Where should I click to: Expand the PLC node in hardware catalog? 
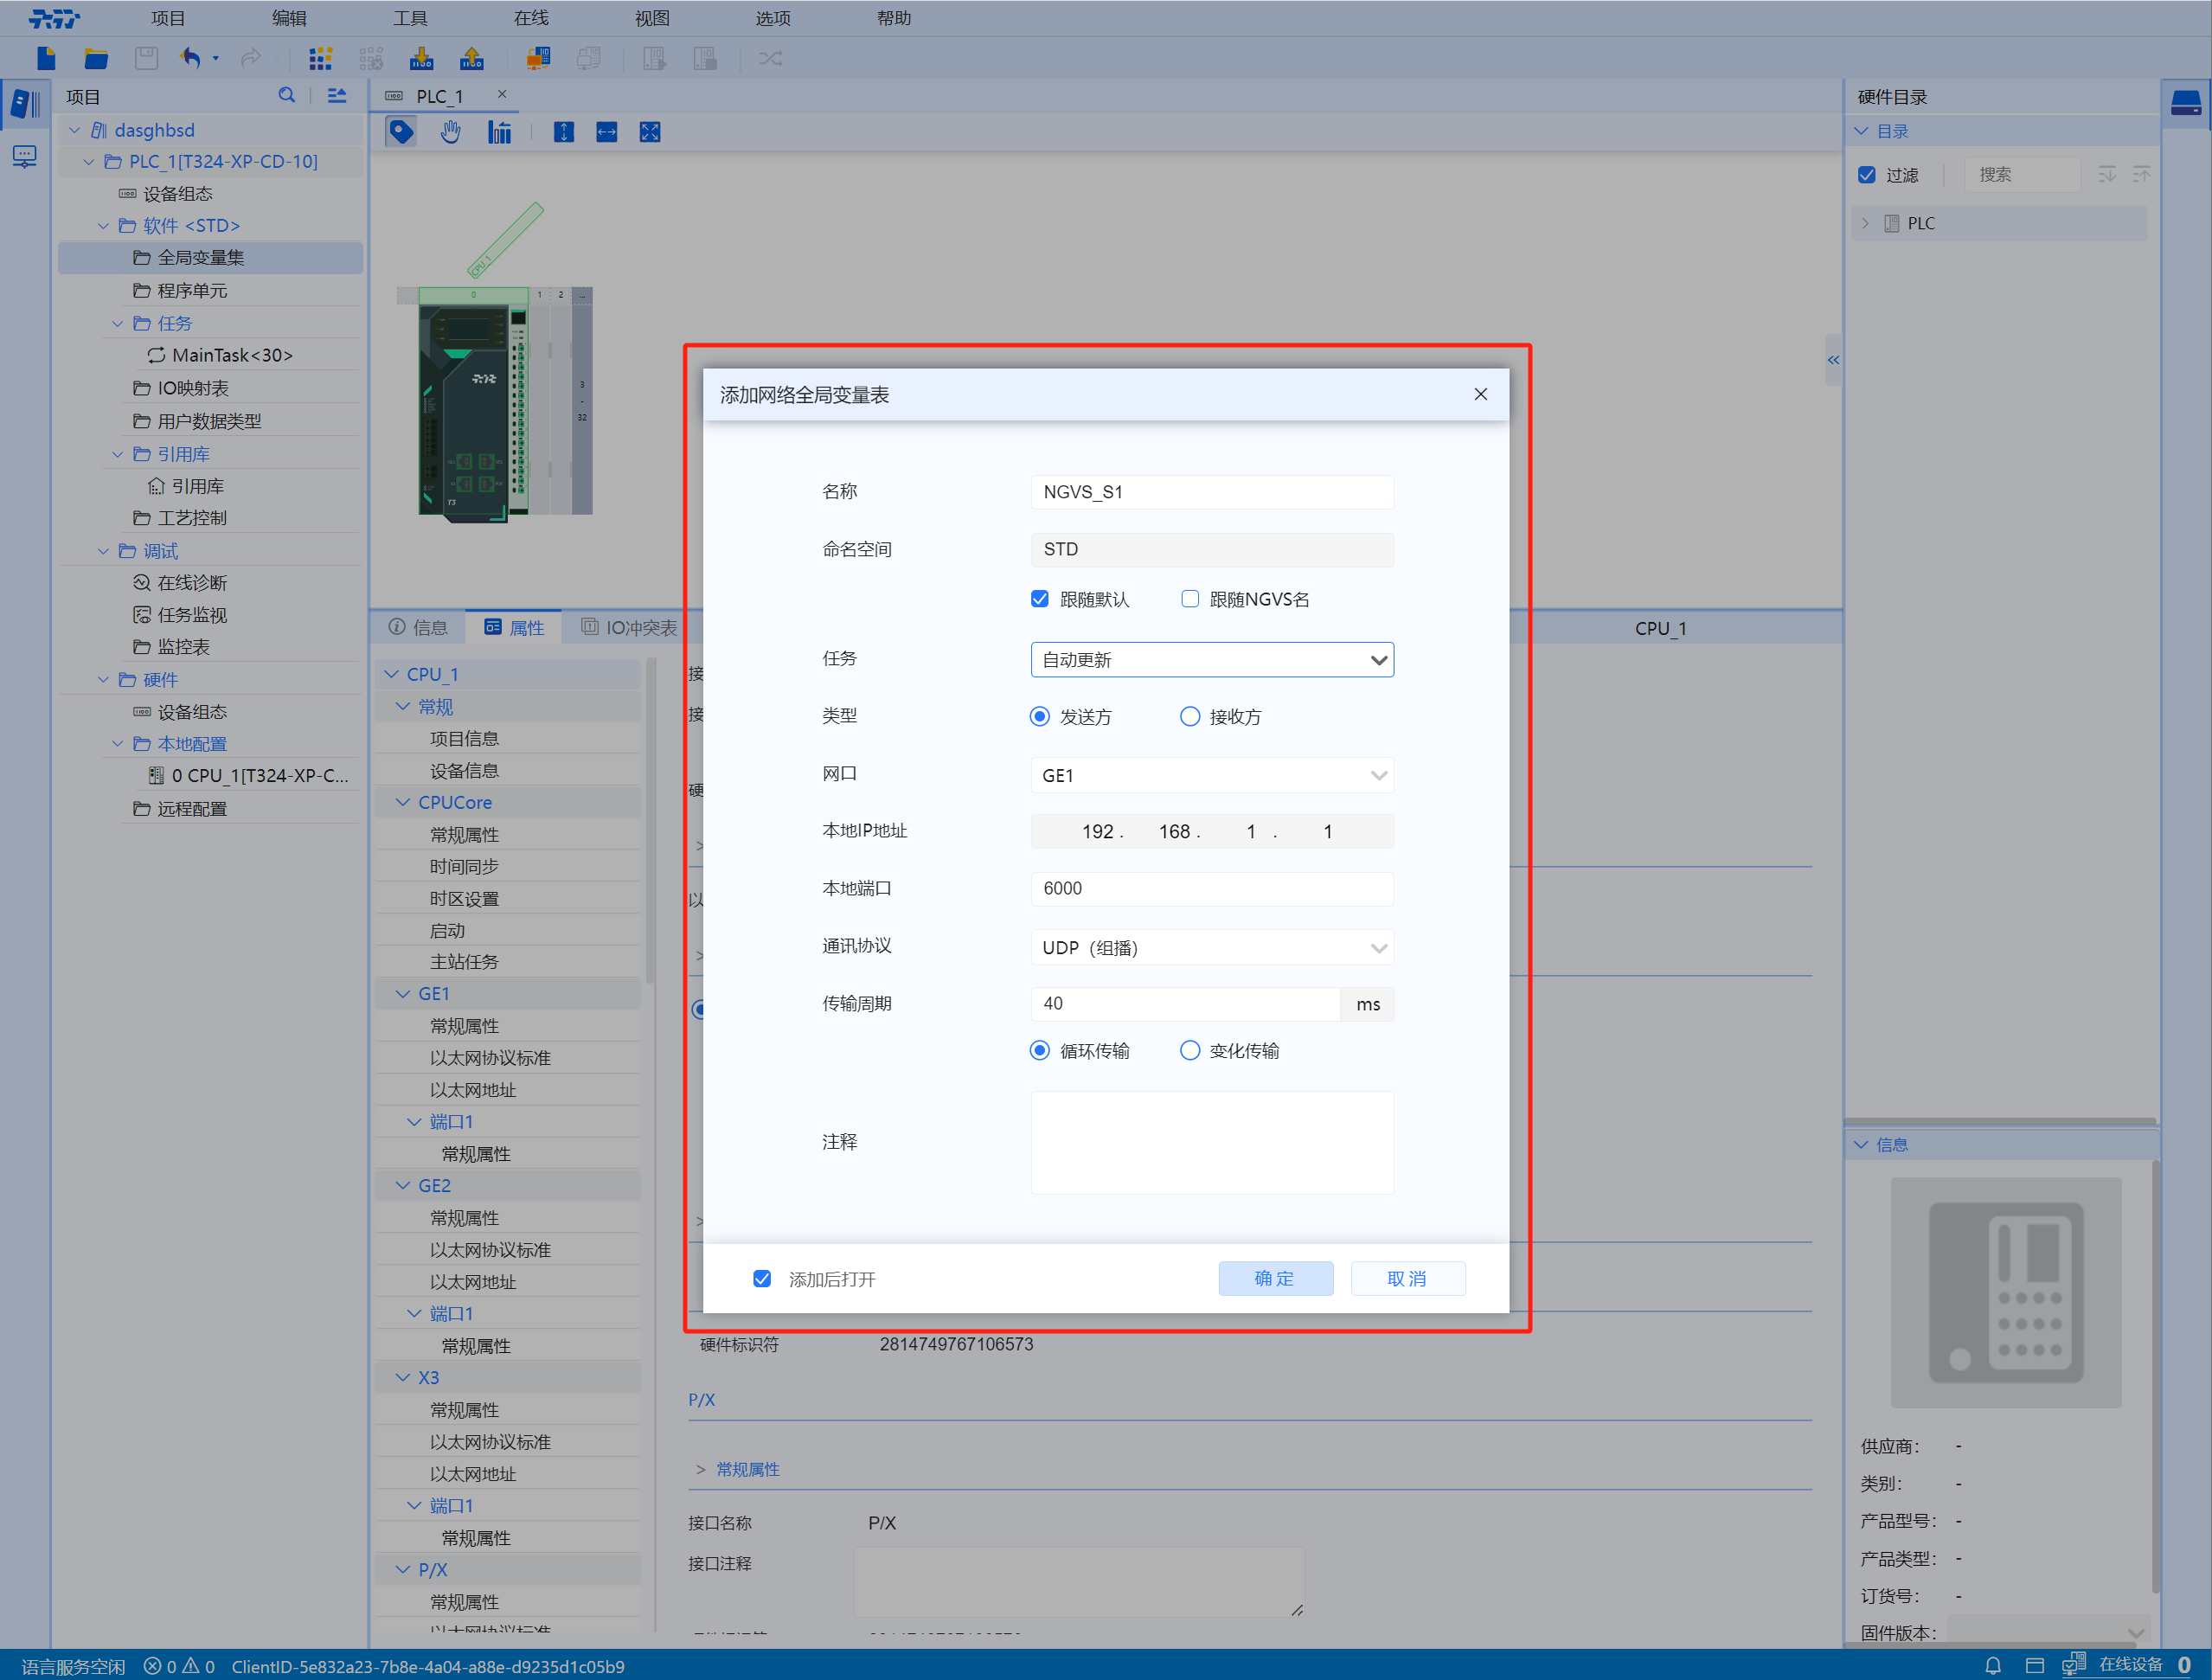1865,223
